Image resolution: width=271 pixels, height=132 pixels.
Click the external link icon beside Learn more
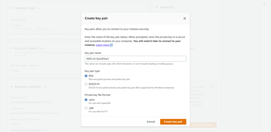point(111,45)
